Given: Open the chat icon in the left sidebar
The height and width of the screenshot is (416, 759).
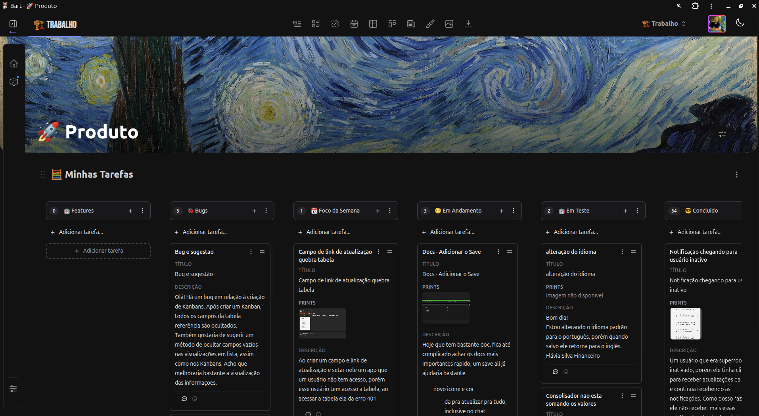Looking at the screenshot, I should [14, 82].
